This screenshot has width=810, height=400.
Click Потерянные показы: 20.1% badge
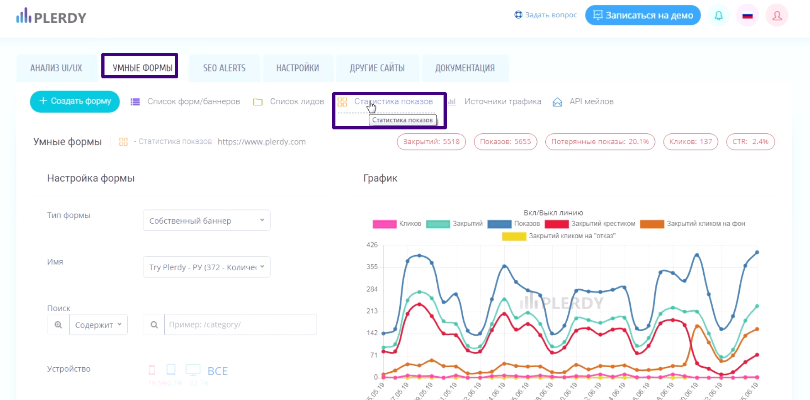600,142
